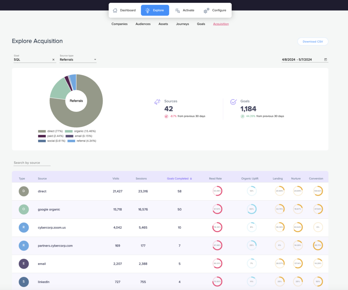Screen dimensions: 348x290
Task: Sort by the Goals Completed column arrow
Action: tap(191, 179)
